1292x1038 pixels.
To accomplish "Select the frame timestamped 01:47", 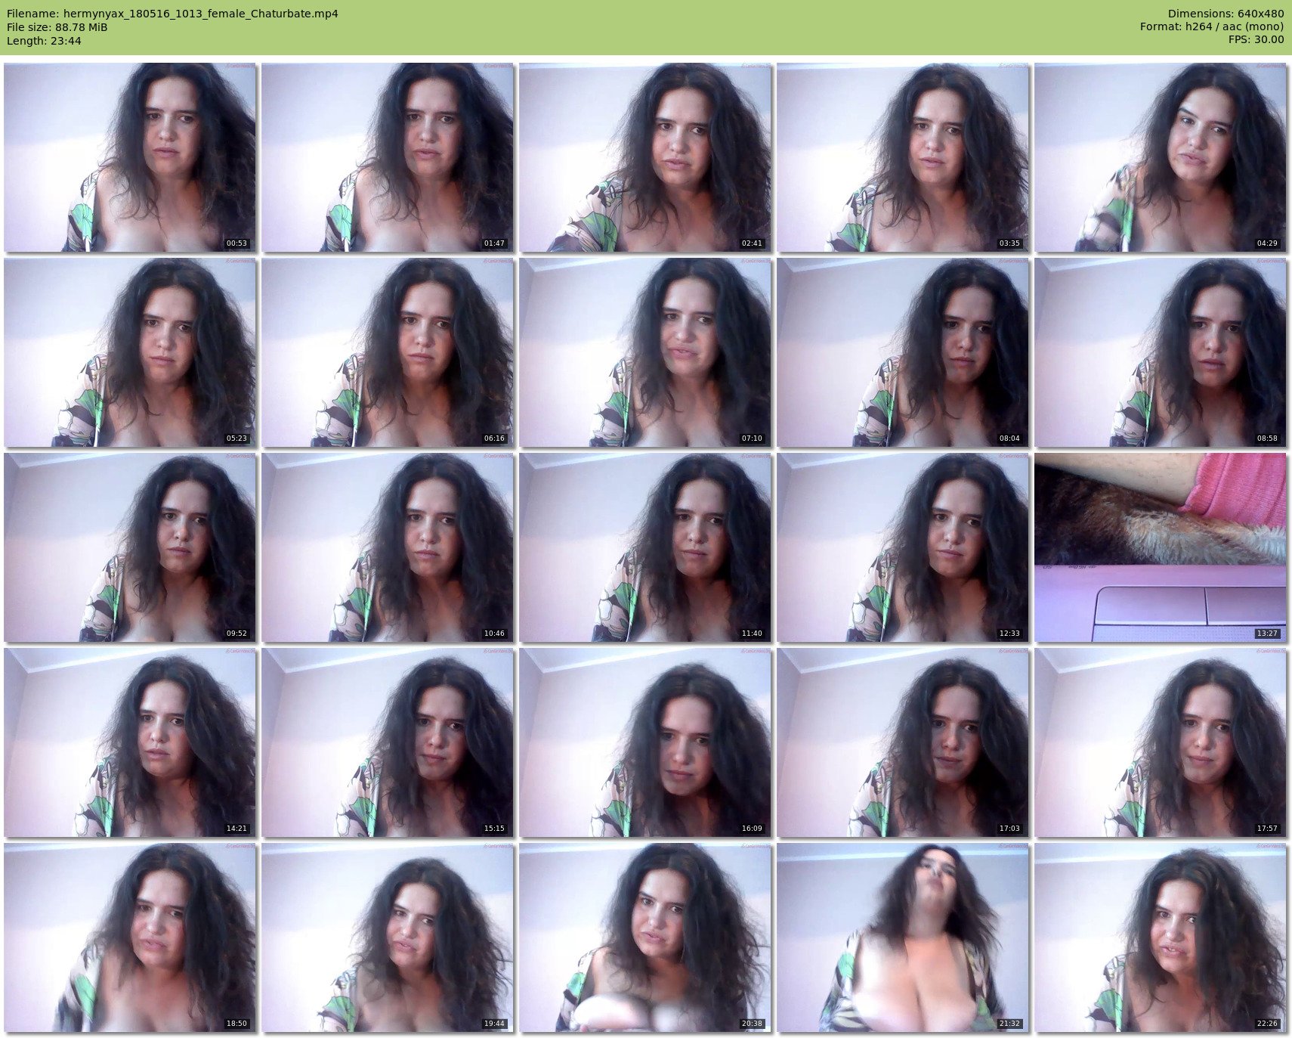I will point(388,157).
